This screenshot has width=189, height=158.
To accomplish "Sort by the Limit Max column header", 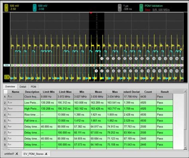I will point(65,92).
